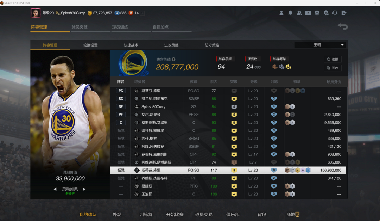Go to 球员交易 in bottom navigation
This screenshot has width=380, height=221.
coord(204,214)
